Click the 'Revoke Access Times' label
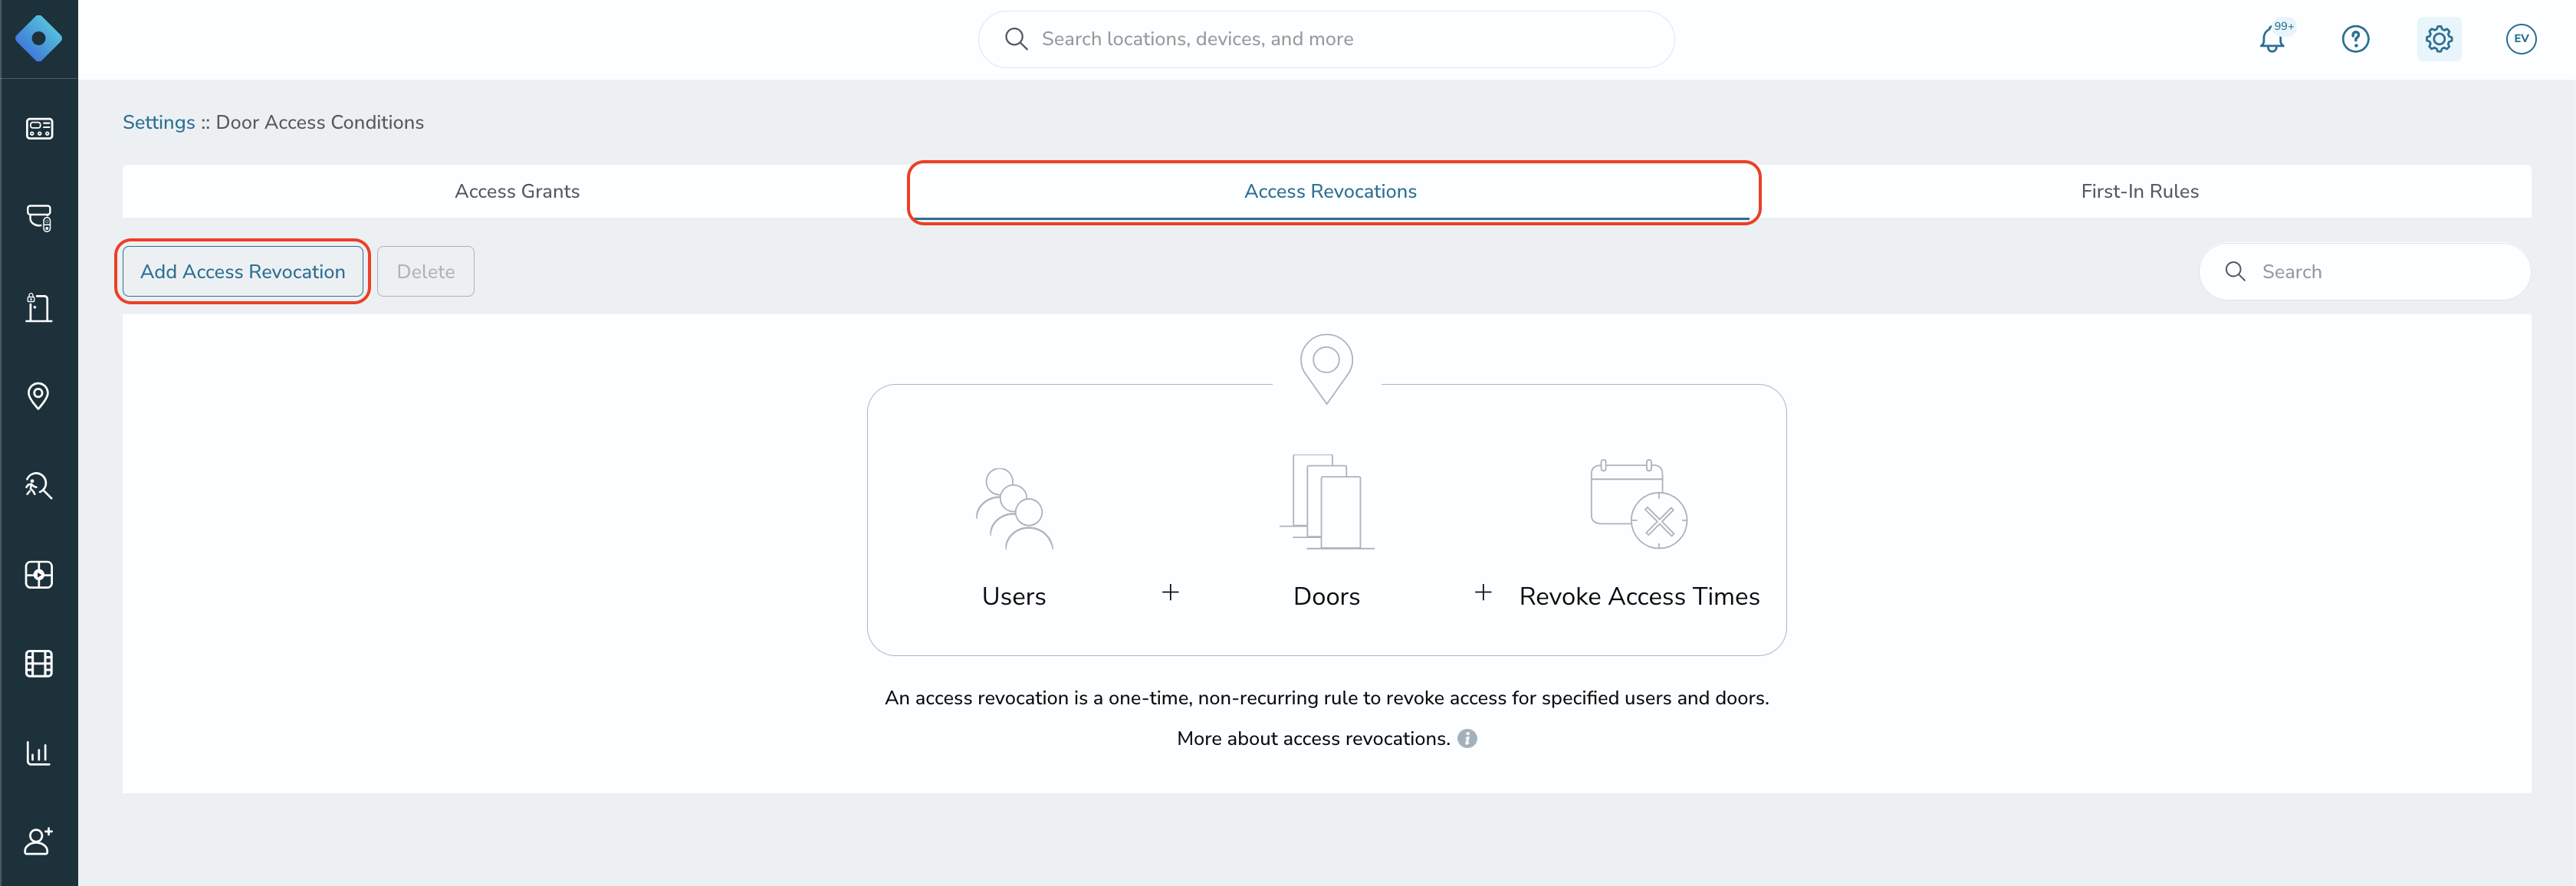Viewport: 2576px width, 886px height. pyautogui.click(x=1639, y=596)
